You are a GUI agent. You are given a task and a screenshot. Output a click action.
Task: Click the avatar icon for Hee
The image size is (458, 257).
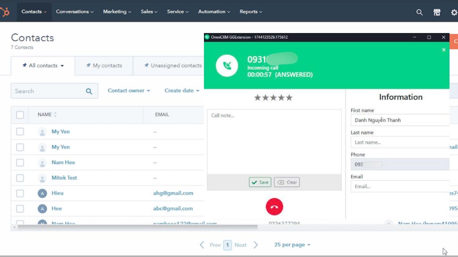(42, 209)
